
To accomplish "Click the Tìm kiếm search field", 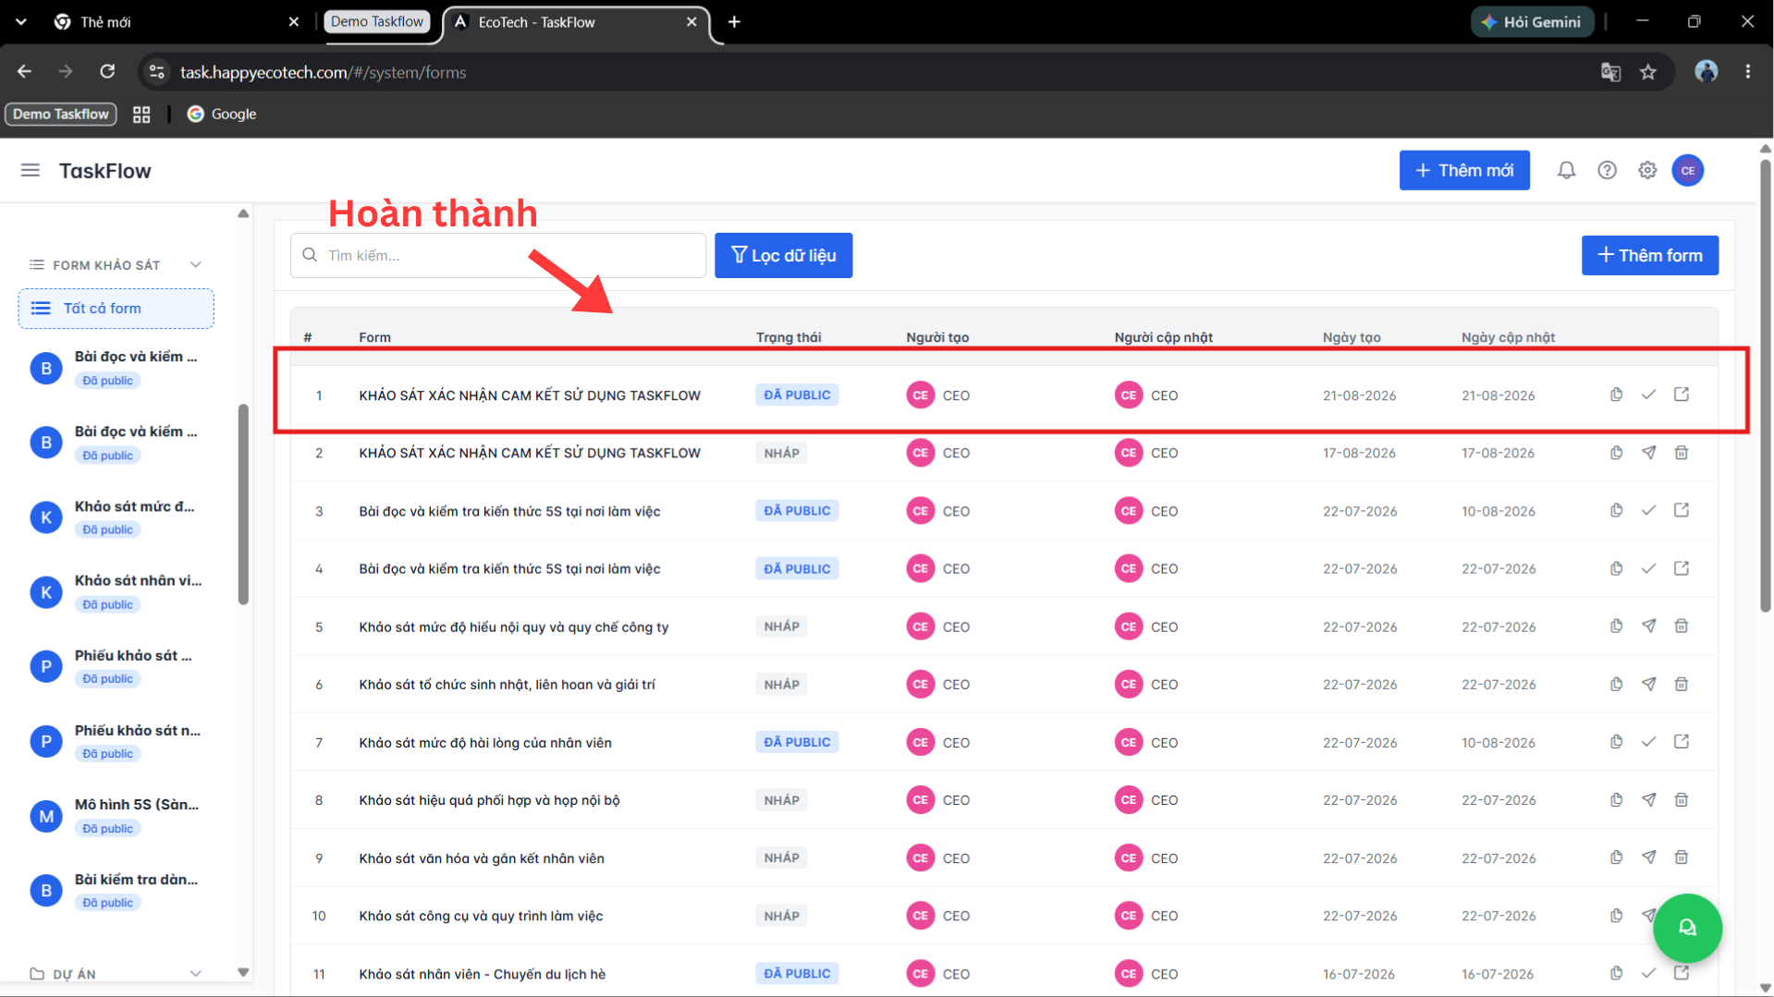I will (x=498, y=255).
